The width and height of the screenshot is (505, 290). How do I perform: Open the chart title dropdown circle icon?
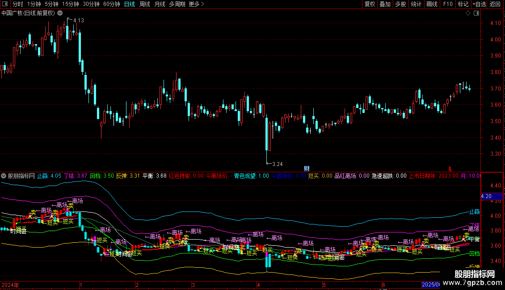tap(60, 13)
